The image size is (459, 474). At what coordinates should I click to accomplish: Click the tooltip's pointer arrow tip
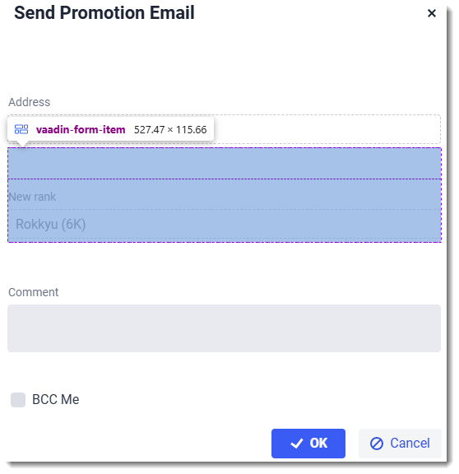click(22, 146)
